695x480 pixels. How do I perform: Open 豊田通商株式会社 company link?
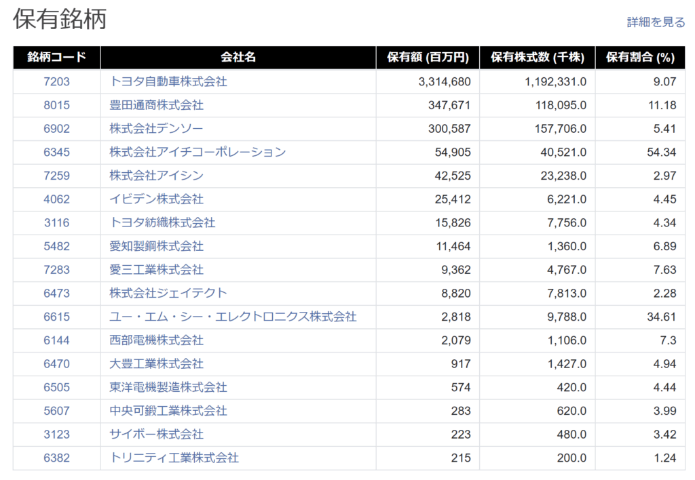click(x=157, y=105)
